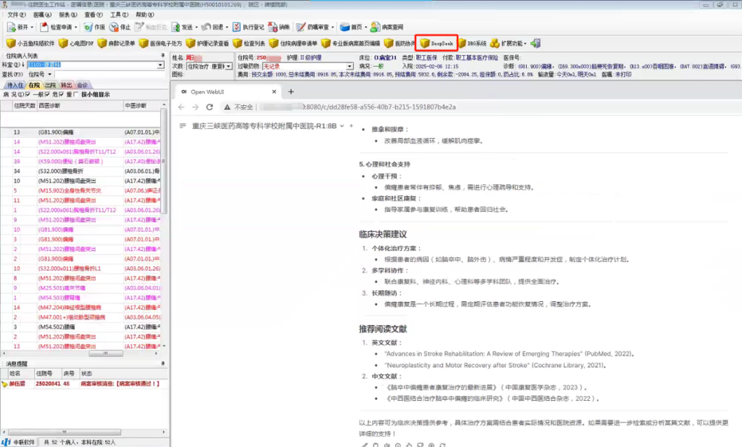Click the pin icon of 消息提醒 panel
The height and width of the screenshot is (447, 742).
(163, 364)
